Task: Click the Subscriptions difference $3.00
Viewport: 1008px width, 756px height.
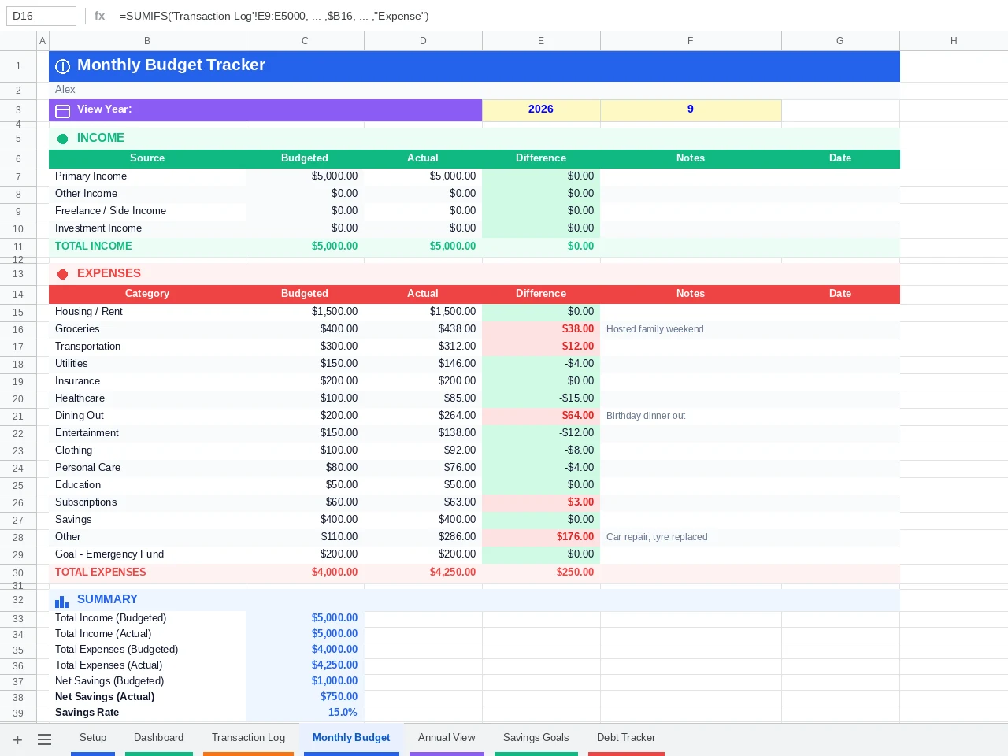Action: pyautogui.click(x=541, y=502)
